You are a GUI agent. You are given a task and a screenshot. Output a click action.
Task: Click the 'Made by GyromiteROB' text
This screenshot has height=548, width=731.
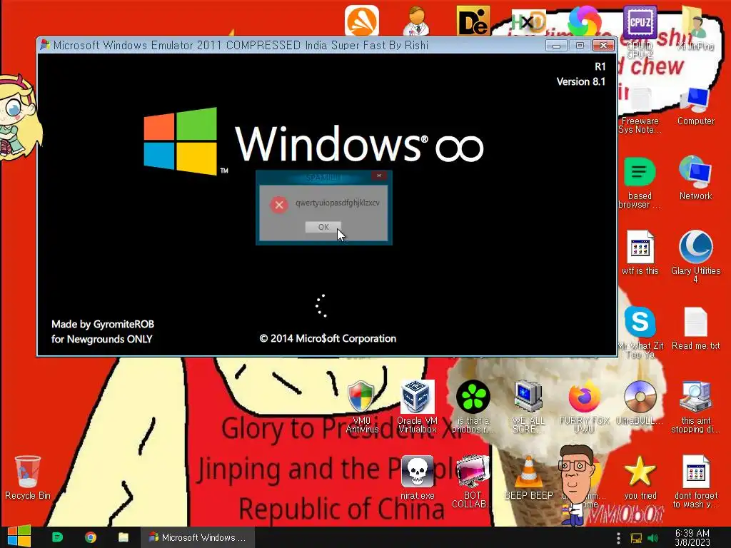[x=103, y=325]
